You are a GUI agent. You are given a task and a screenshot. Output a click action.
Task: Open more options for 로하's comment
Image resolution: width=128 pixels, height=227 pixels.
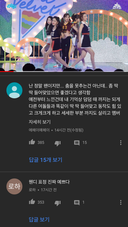(121, 202)
